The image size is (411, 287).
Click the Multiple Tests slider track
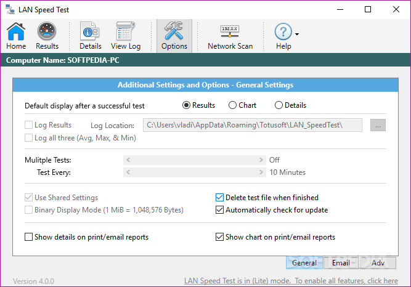195,160
